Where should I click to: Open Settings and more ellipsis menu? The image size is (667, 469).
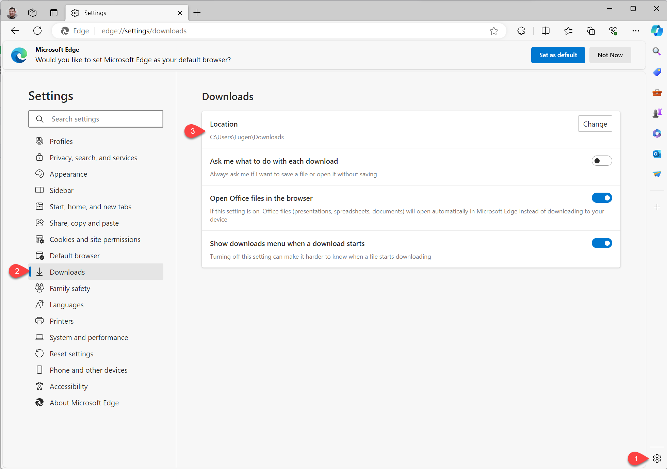[x=636, y=31]
